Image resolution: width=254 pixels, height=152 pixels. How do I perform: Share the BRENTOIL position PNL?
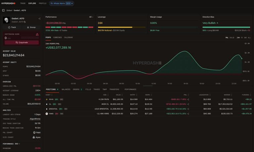pyautogui.click(x=188, y=109)
